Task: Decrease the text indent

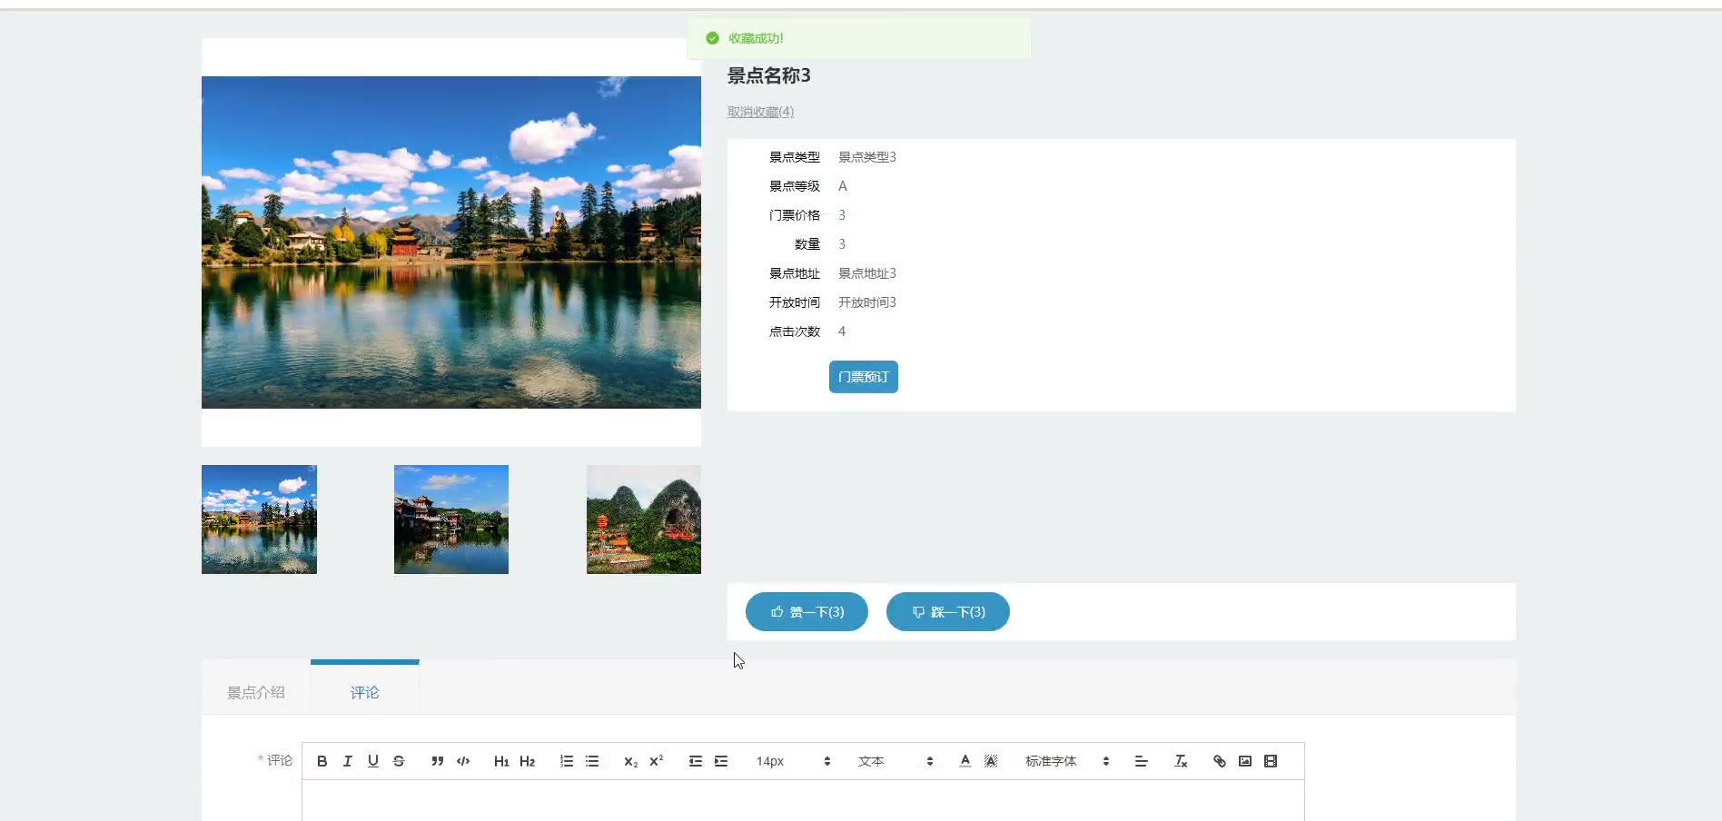Action: tap(696, 761)
